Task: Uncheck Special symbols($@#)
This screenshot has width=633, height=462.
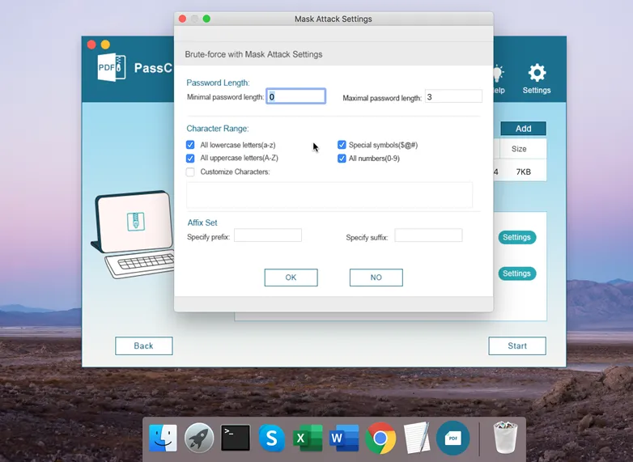Action: click(342, 145)
